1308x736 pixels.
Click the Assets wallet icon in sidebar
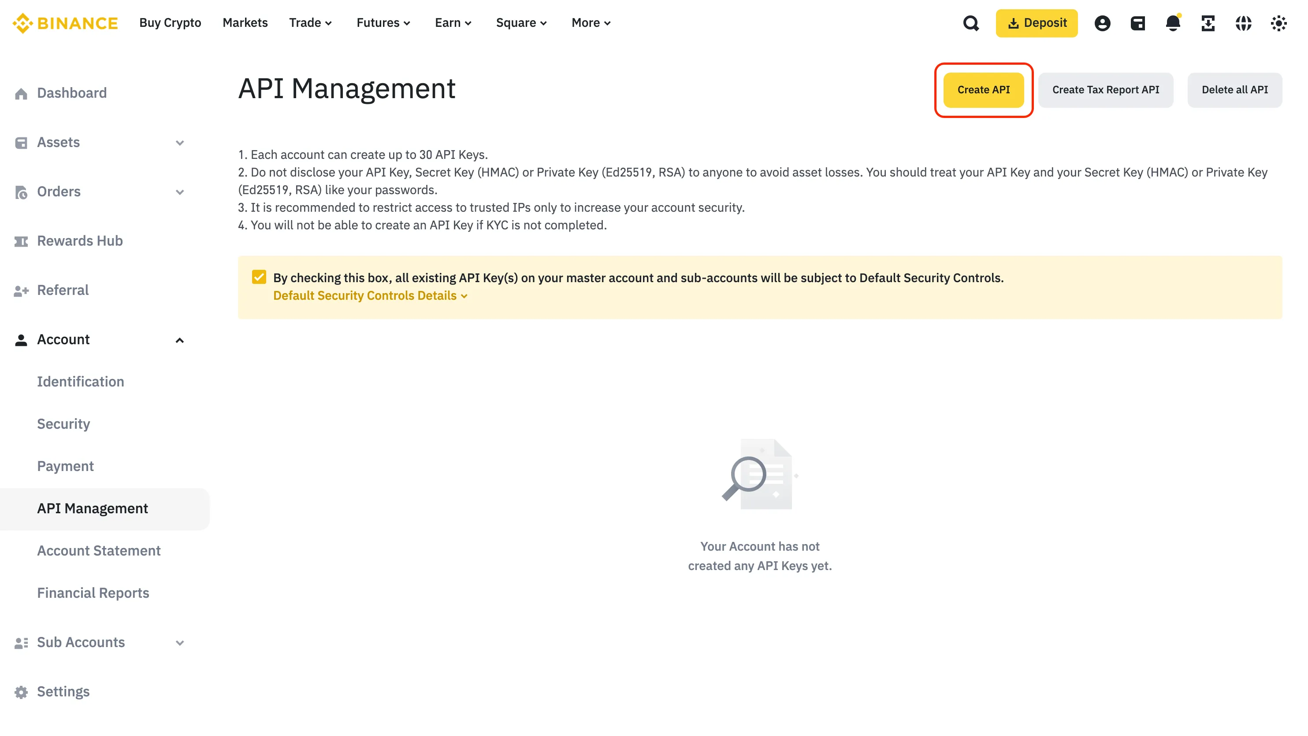pos(21,143)
